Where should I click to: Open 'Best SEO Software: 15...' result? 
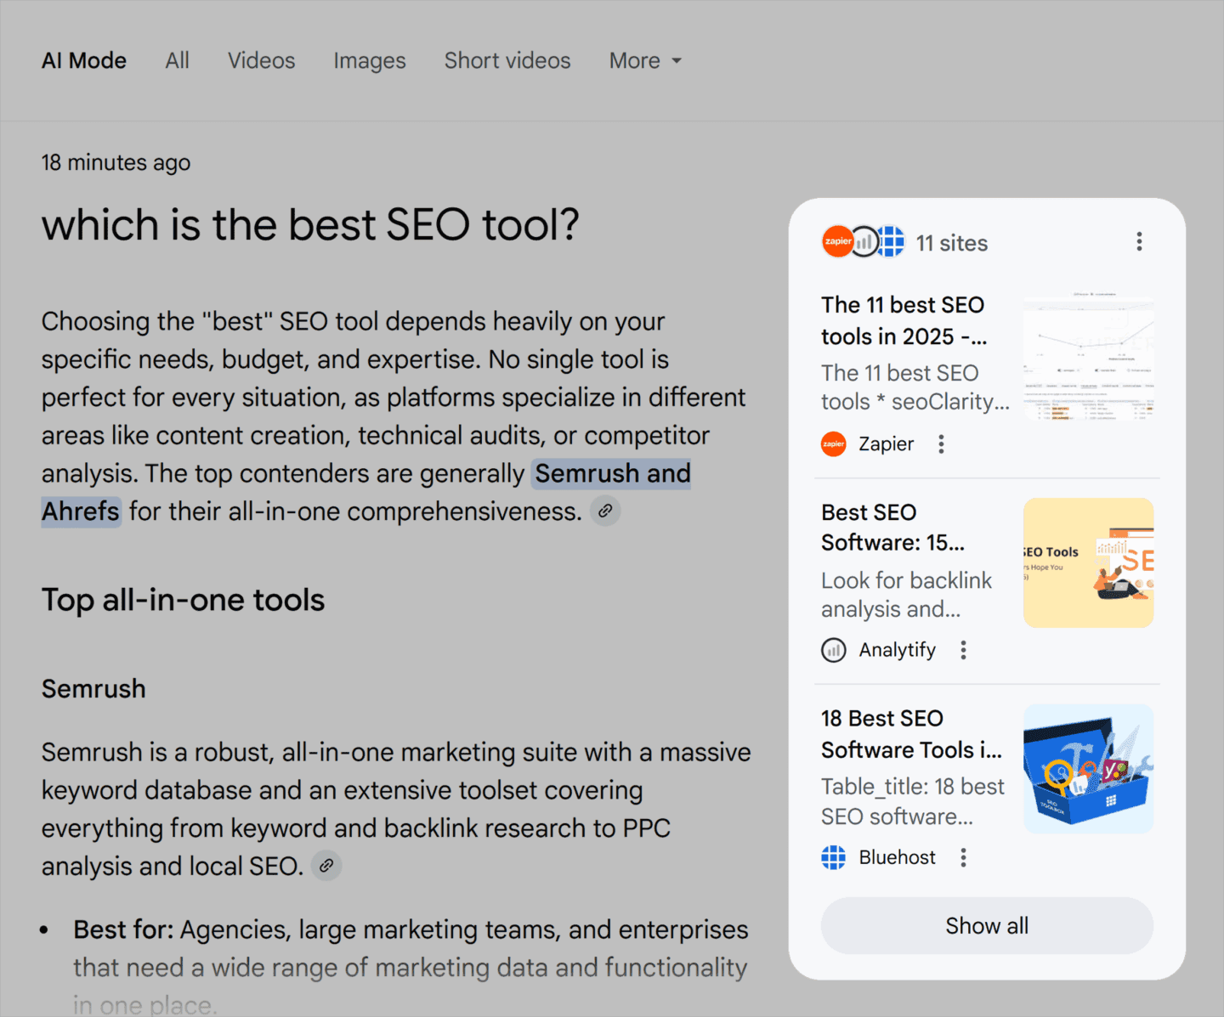click(x=892, y=527)
